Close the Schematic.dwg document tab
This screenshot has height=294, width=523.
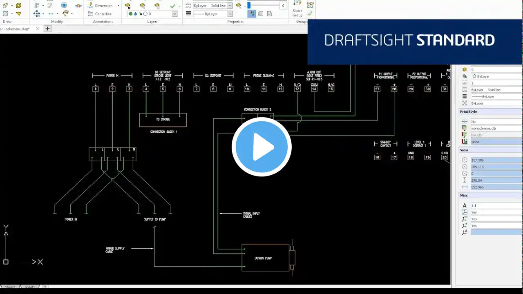click(38, 29)
